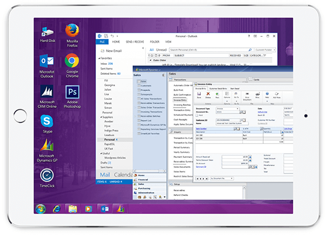Select the Deleted Items folder in Outlook
The width and height of the screenshot is (327, 235).
click(x=111, y=74)
